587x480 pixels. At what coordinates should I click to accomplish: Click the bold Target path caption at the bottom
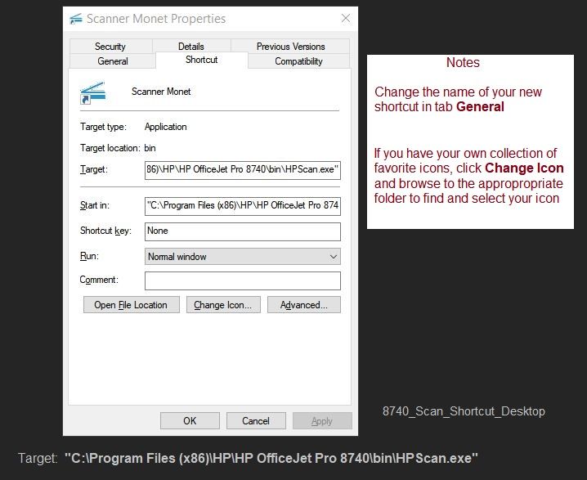(x=271, y=458)
